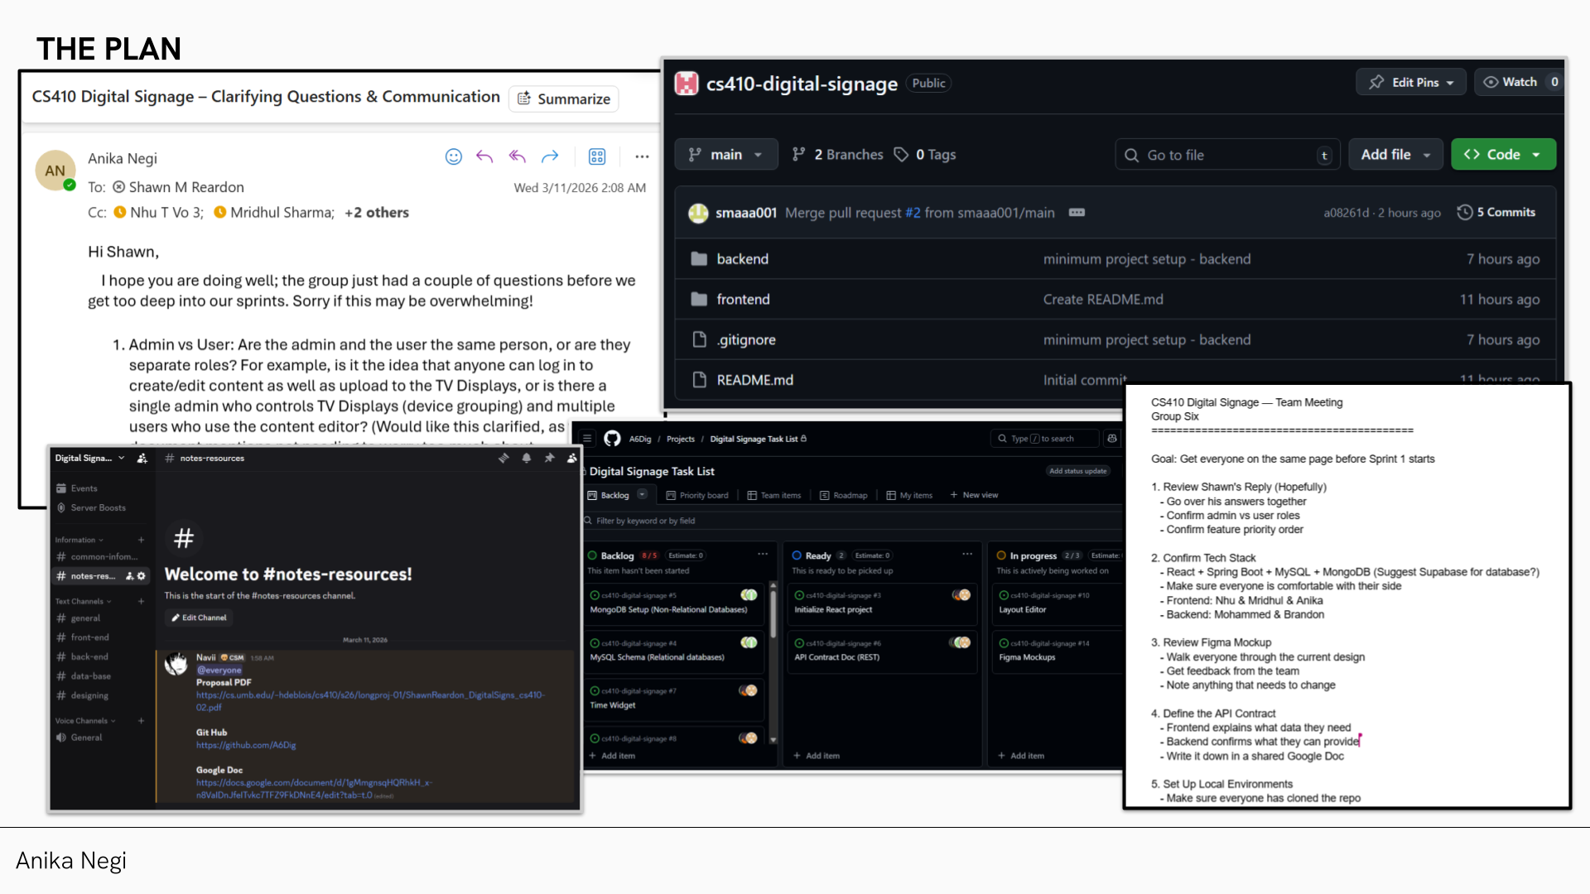Click the emoji reaction icon in email
This screenshot has width=1590, height=894.
pos(453,156)
